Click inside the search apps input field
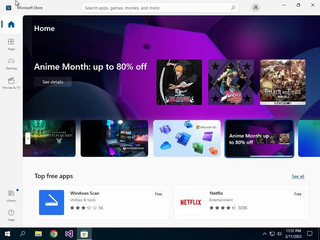 point(160,8)
